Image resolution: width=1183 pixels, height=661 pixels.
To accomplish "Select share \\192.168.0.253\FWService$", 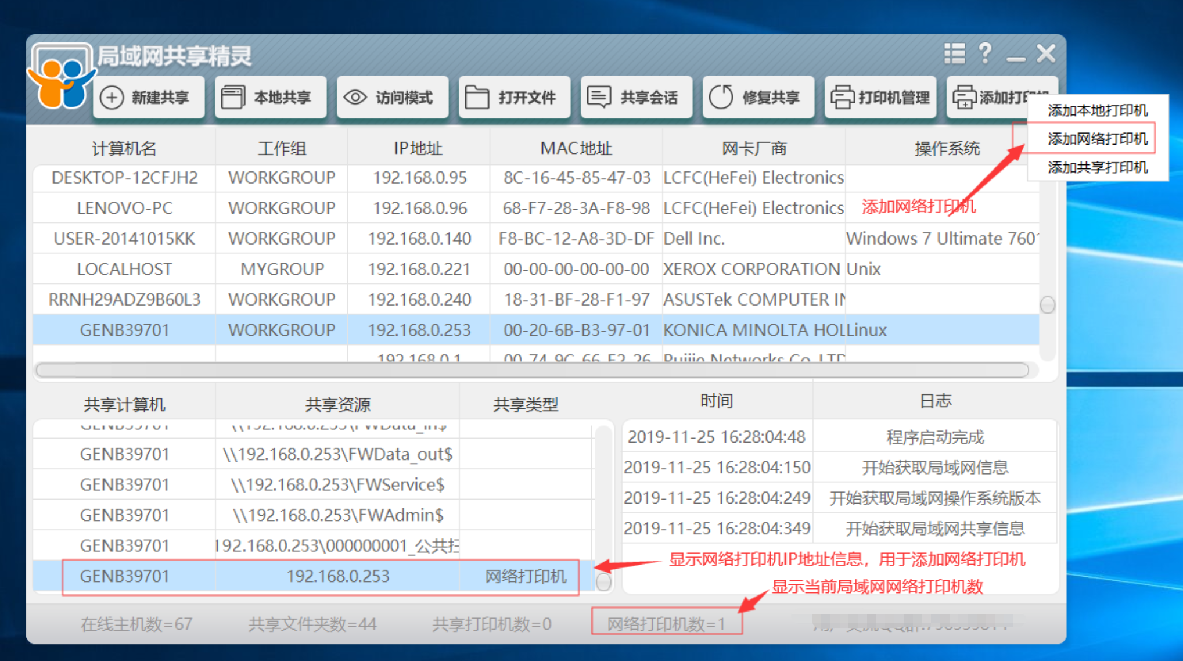I will 314,484.
